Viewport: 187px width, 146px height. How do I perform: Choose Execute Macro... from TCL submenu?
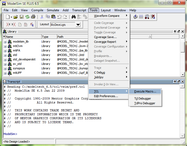145,91
